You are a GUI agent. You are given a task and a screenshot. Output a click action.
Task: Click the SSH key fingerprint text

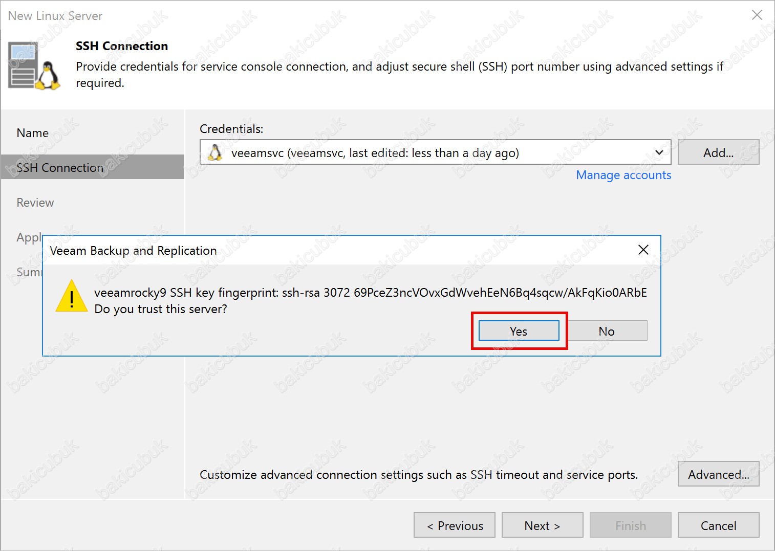371,293
